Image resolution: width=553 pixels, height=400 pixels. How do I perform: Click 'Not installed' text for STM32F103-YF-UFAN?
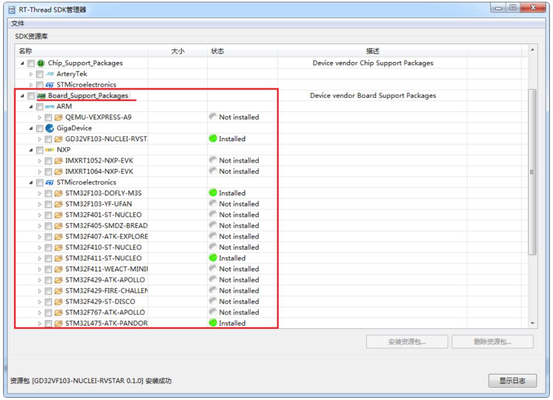(239, 204)
